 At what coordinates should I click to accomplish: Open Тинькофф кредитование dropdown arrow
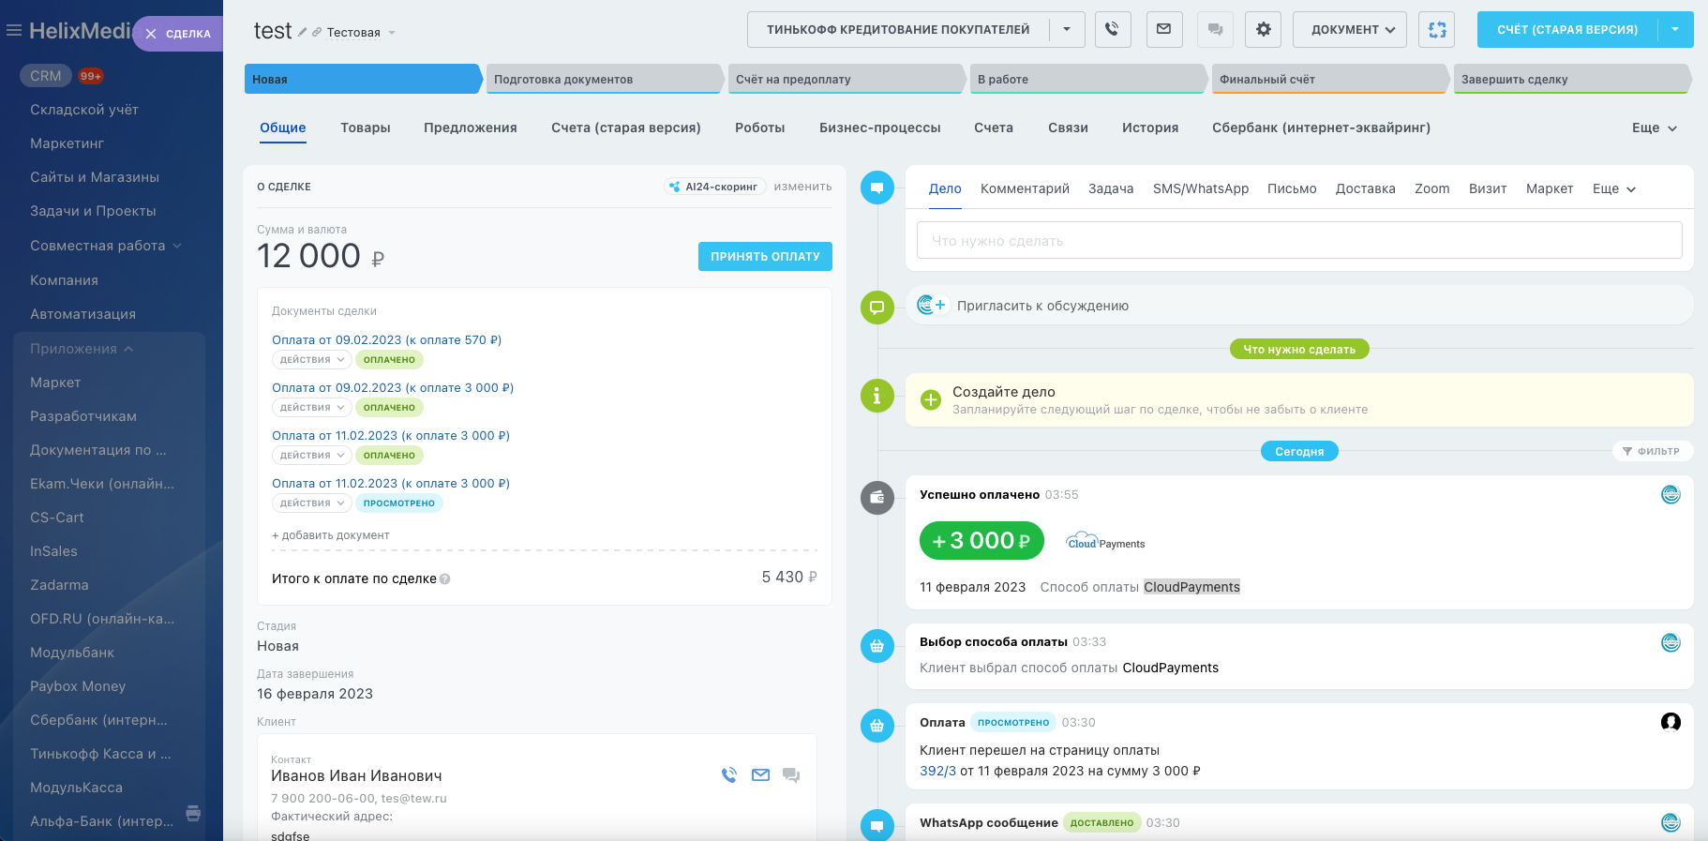(x=1067, y=29)
